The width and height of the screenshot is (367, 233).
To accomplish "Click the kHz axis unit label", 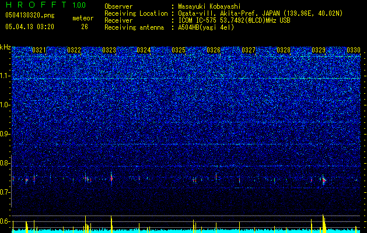I will point(5,47).
